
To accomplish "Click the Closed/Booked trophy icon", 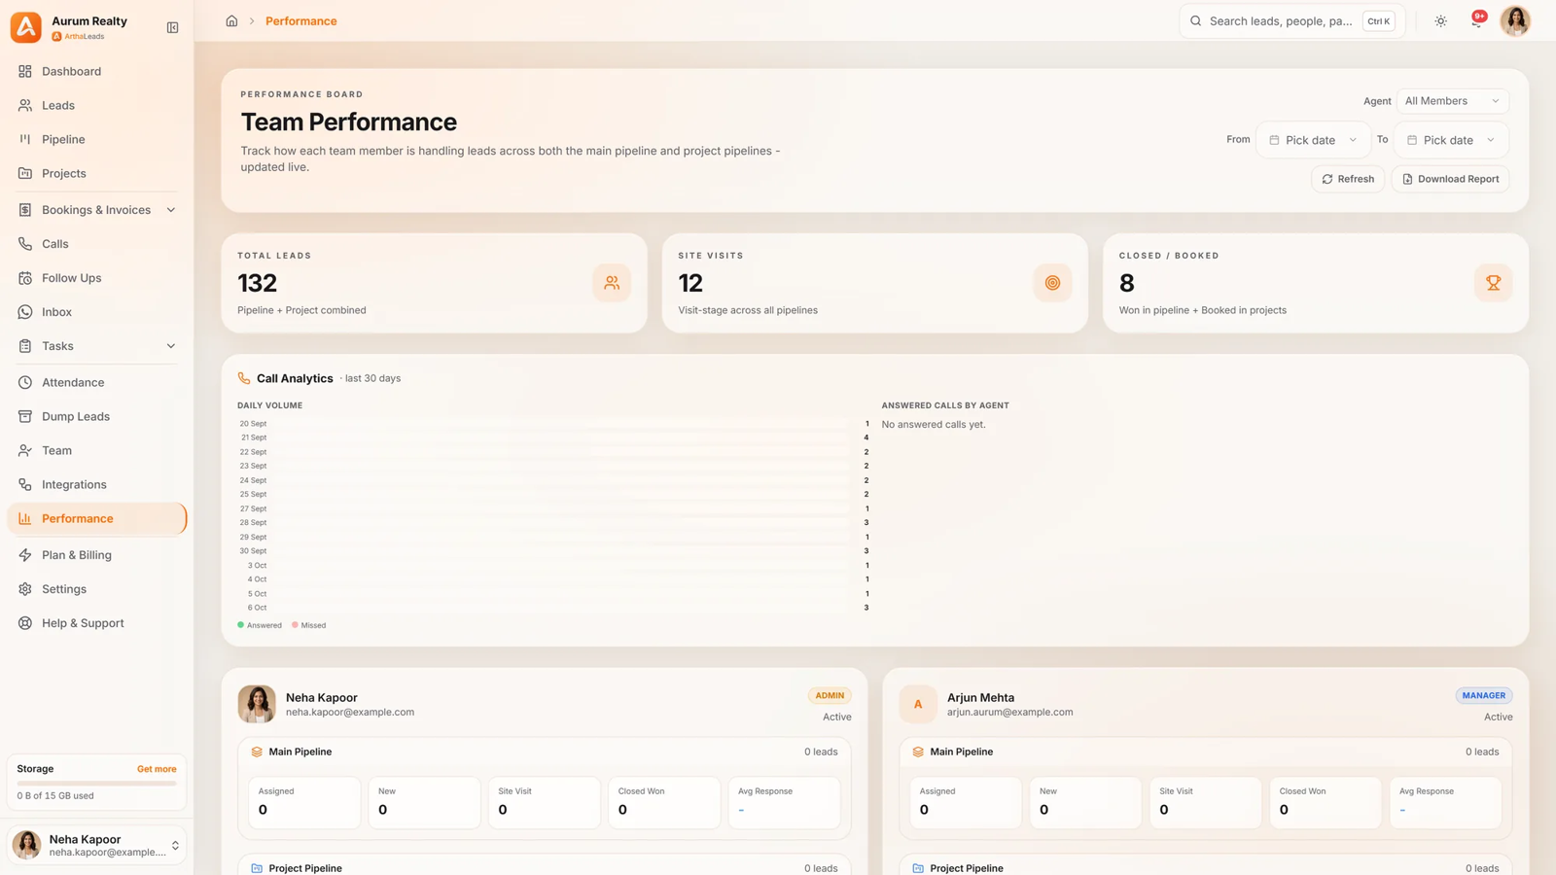I will coord(1493,283).
